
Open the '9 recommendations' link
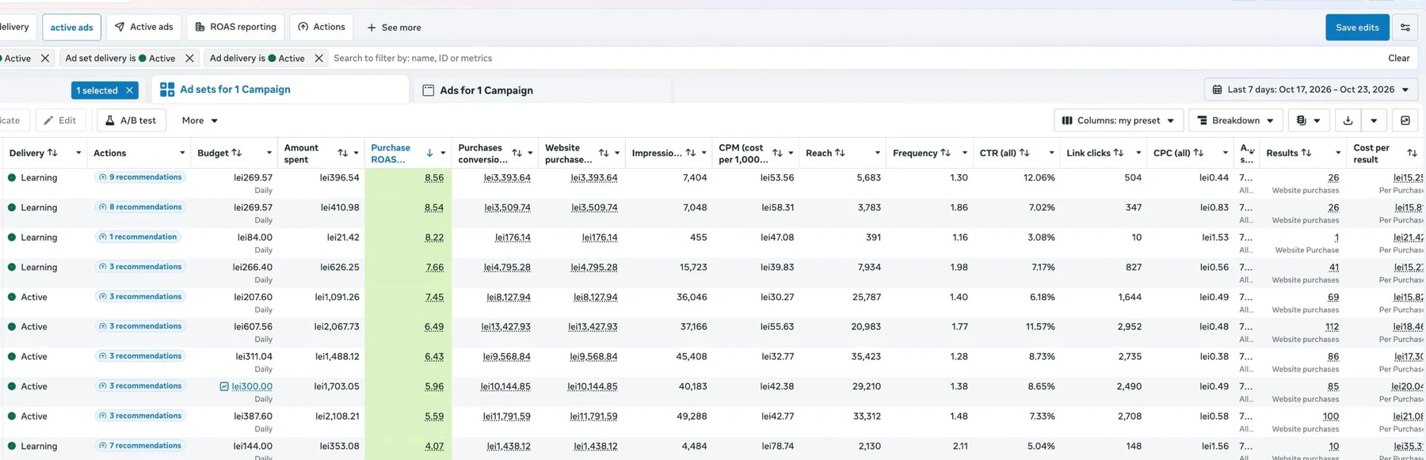[140, 177]
